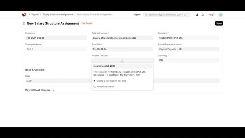245x138 pixels.
Task: Click the Company field Sigzen Demo Pvt. Ltd.
Action: pos(189,38)
